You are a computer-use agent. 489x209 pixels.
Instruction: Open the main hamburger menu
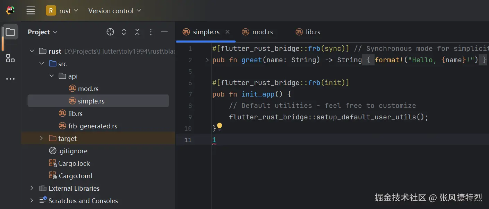(31, 11)
